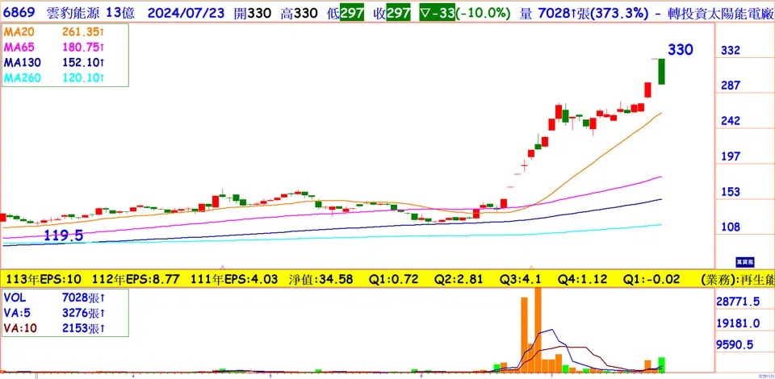Click the VA:10 legend label

[x=19, y=327]
